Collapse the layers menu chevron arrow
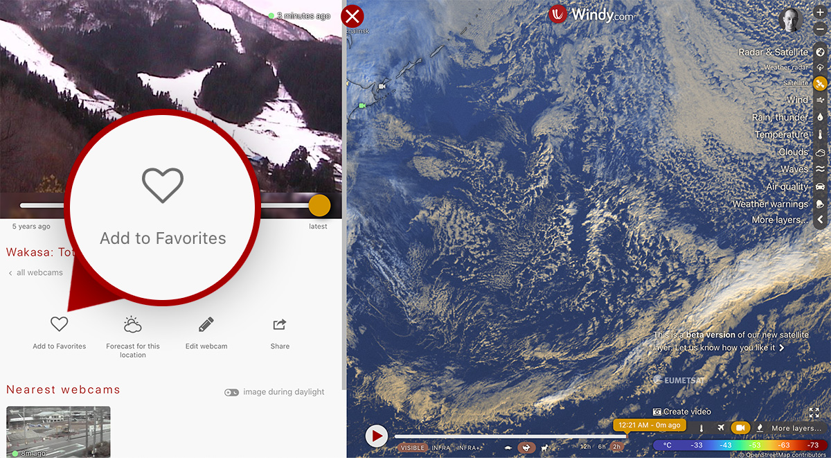Image resolution: width=831 pixels, height=458 pixels. (x=821, y=220)
